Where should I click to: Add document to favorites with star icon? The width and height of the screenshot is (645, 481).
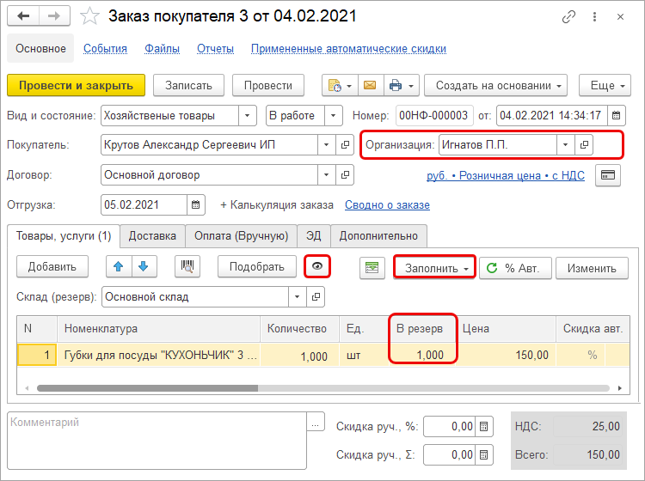click(x=89, y=16)
